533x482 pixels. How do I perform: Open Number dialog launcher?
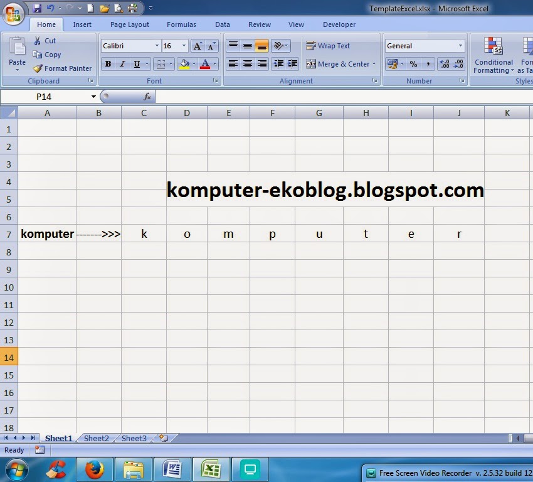[x=462, y=80]
